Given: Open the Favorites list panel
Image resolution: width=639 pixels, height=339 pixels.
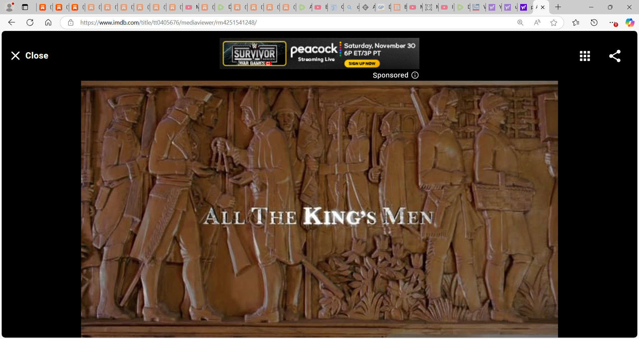Looking at the screenshot, I should point(576,23).
